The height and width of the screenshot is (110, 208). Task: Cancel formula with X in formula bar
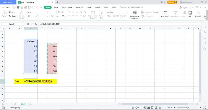pos(28,24)
